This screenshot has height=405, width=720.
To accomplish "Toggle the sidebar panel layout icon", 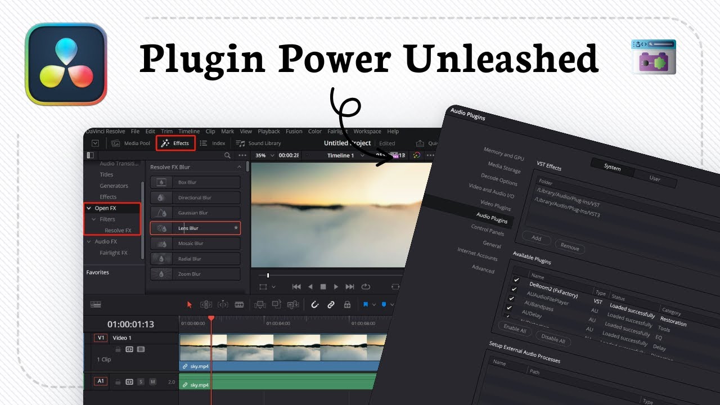I will pos(90,155).
